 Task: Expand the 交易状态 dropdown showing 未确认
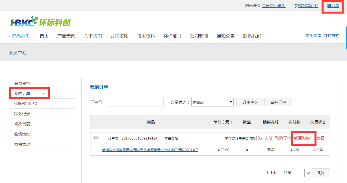212,102
